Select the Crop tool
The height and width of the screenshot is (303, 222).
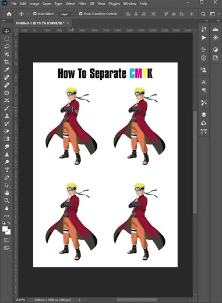pyautogui.click(x=6, y=62)
